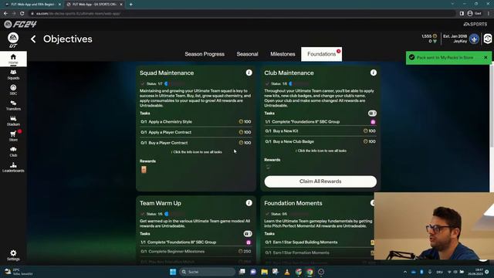494x278 pixels.
Task: Switch to Milestones tab
Action: coord(283,54)
